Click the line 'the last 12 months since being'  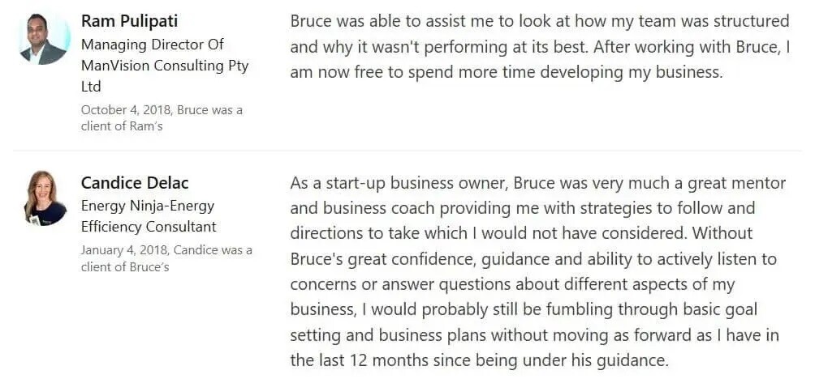[479, 360]
